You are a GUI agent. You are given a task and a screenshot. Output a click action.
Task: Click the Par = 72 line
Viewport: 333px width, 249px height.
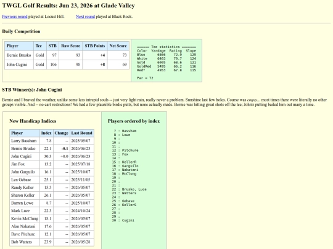point(145,78)
